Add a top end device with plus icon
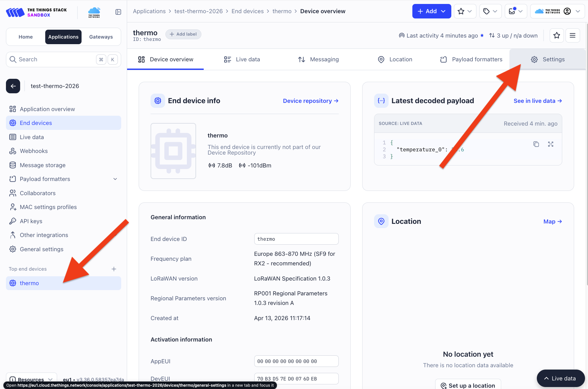Screen dimensions: 588x389 click(x=114, y=269)
